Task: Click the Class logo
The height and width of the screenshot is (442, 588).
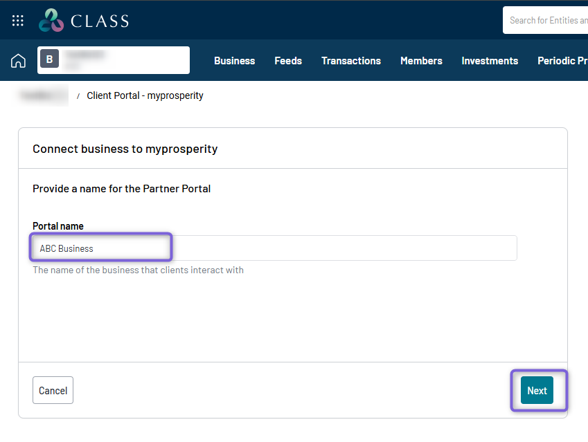Action: [x=84, y=20]
